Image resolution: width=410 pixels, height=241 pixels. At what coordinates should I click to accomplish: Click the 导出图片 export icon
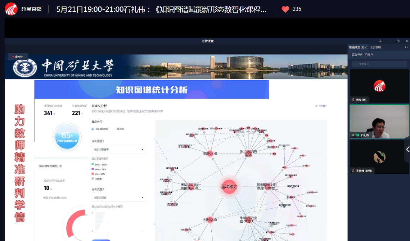pos(316,106)
